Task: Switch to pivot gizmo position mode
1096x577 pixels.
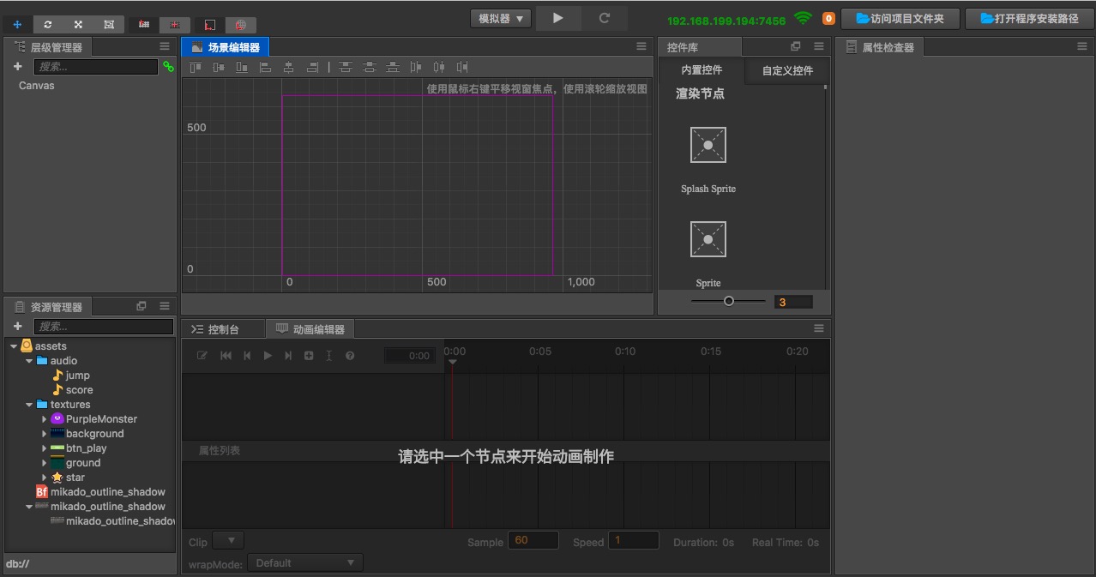Action: (x=144, y=25)
